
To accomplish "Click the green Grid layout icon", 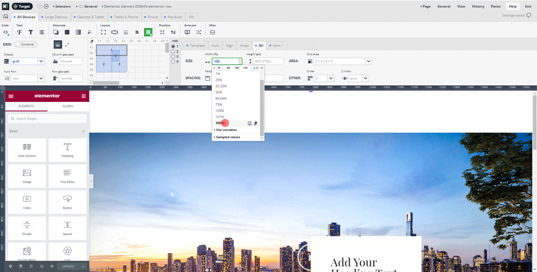I will pos(148,32).
